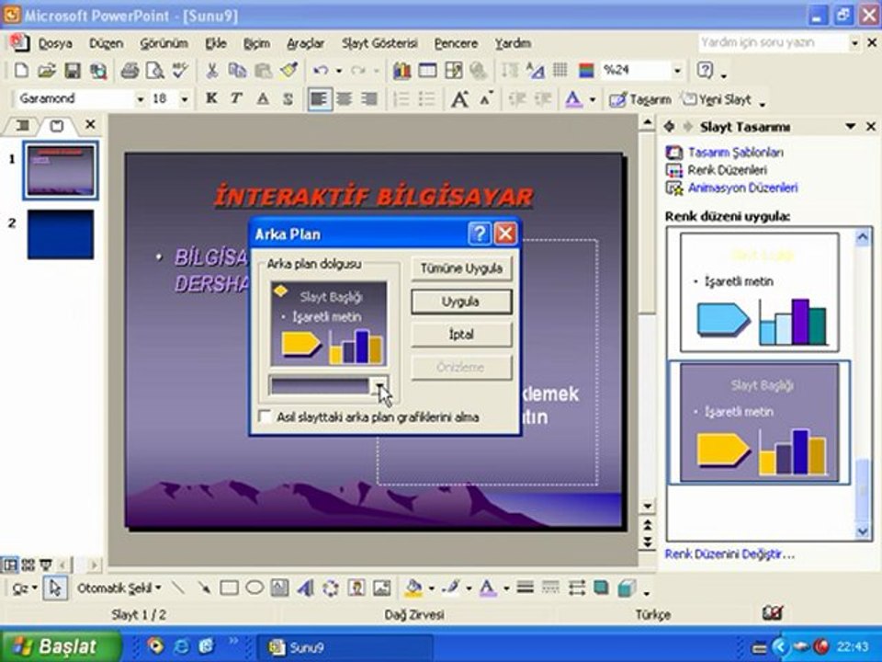Open Slayt Tasarımı task pane menu arrow
Image resolution: width=882 pixels, height=662 pixels.
[851, 127]
